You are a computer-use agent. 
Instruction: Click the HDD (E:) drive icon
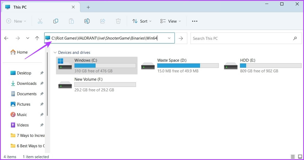231,66
